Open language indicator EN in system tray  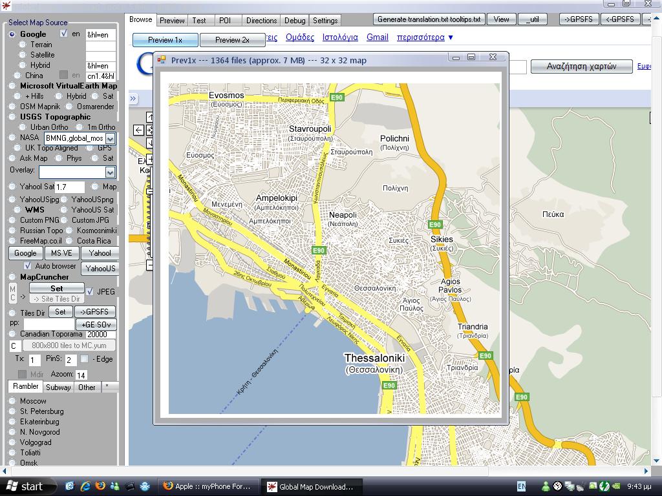point(522,486)
